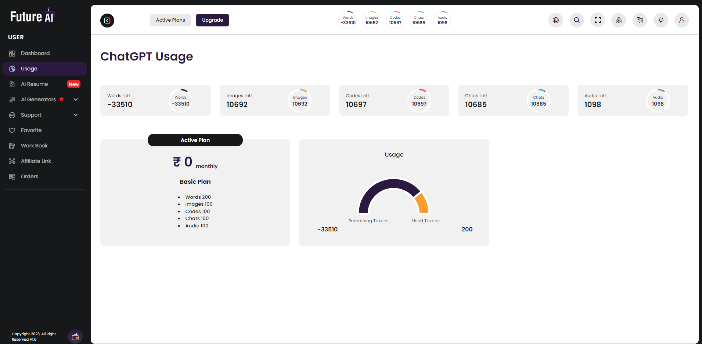This screenshot has height=344, width=702.
Task: Open Dashboard from the sidebar
Action: (35, 53)
